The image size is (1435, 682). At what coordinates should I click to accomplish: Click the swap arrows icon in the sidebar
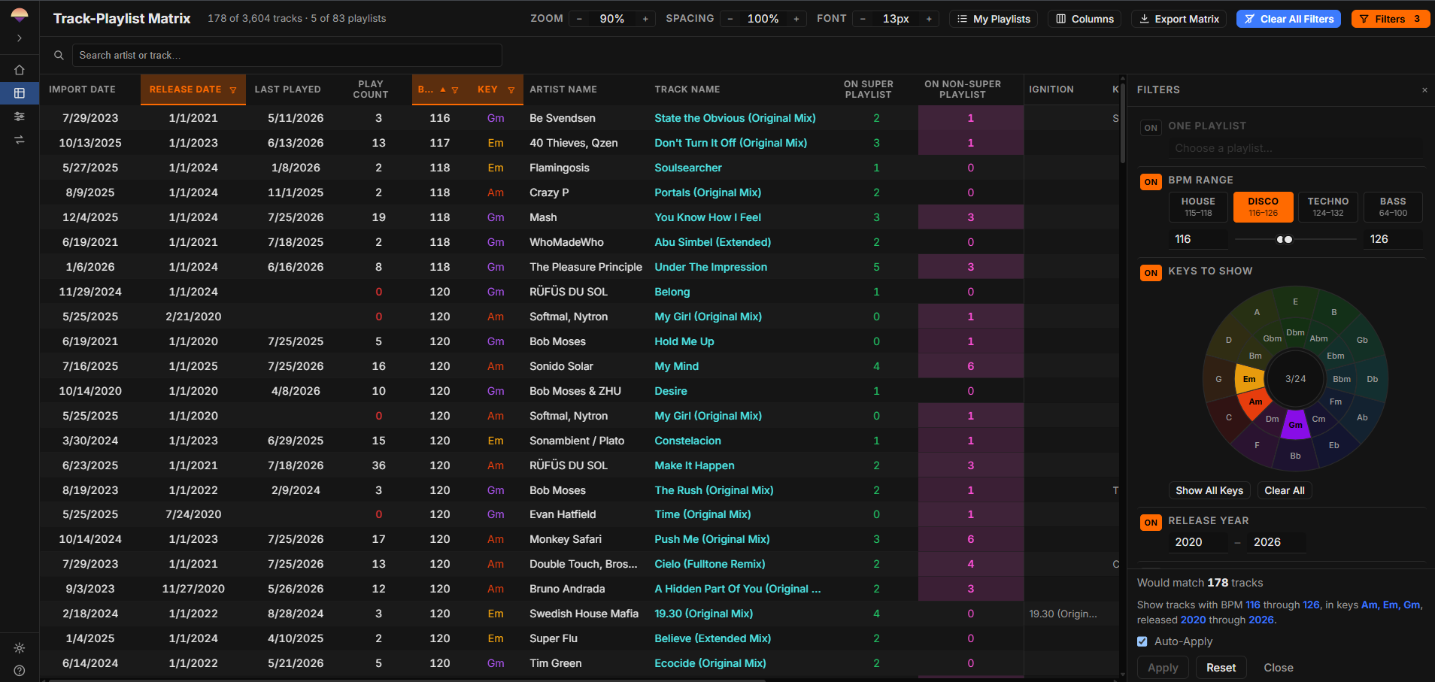[20, 140]
